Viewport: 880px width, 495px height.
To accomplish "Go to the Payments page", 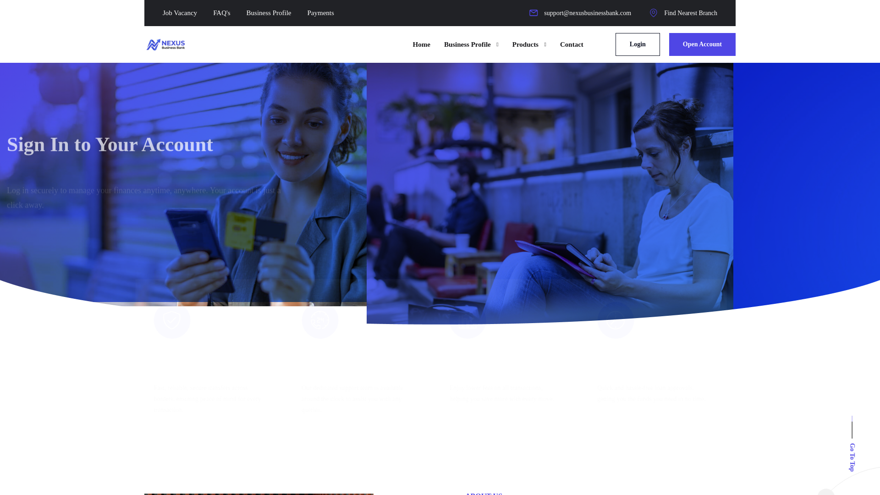I will click(x=320, y=13).
